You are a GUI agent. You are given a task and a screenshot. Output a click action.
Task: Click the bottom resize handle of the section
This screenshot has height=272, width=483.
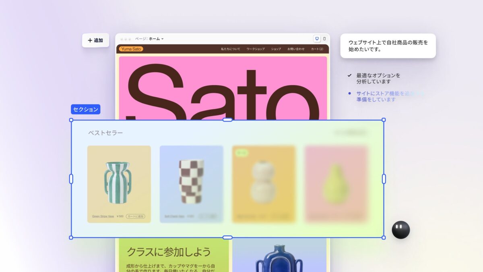pyautogui.click(x=227, y=237)
